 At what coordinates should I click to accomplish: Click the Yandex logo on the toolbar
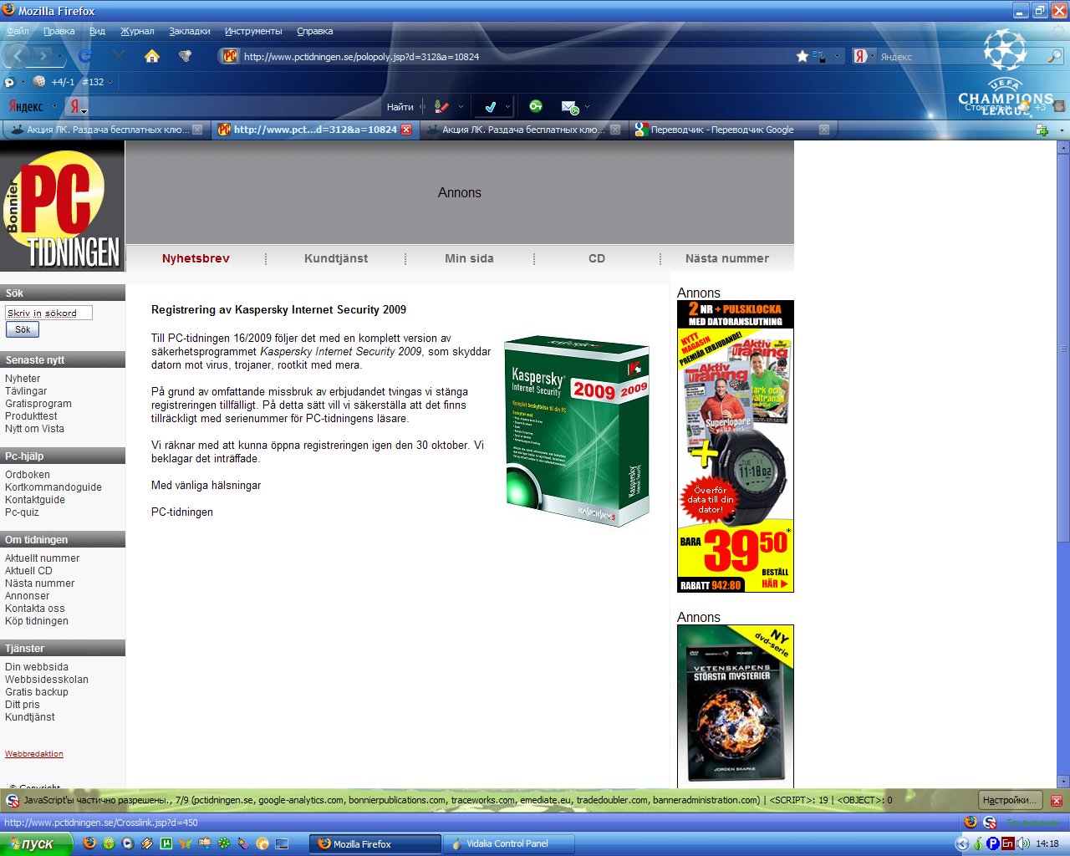(x=26, y=106)
